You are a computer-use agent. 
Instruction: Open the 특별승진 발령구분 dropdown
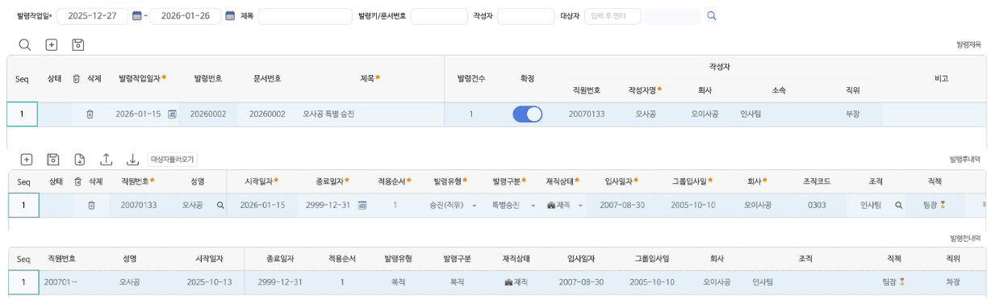point(533,206)
